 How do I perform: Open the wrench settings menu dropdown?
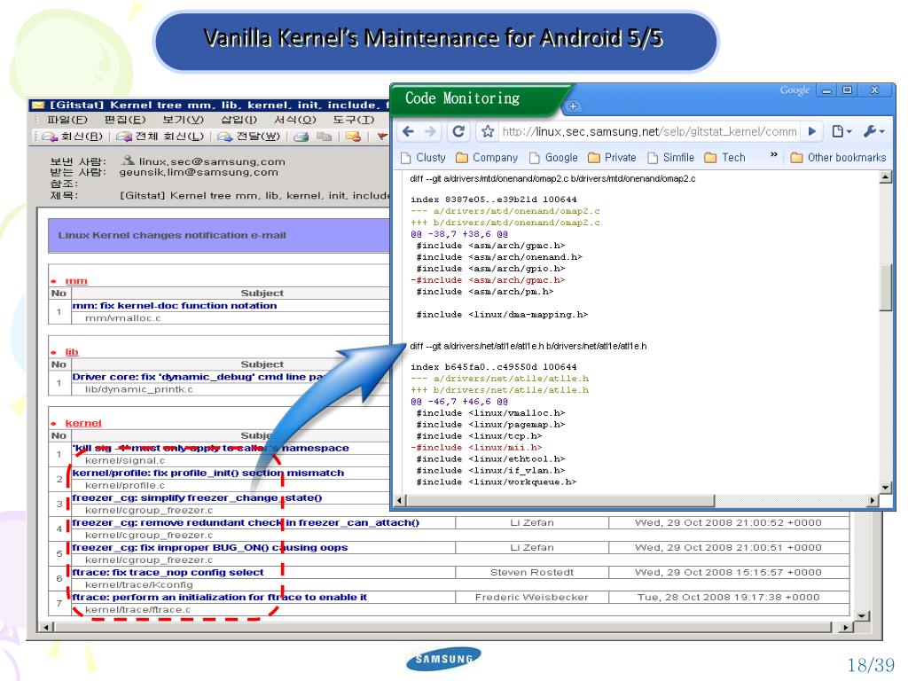coord(873,131)
